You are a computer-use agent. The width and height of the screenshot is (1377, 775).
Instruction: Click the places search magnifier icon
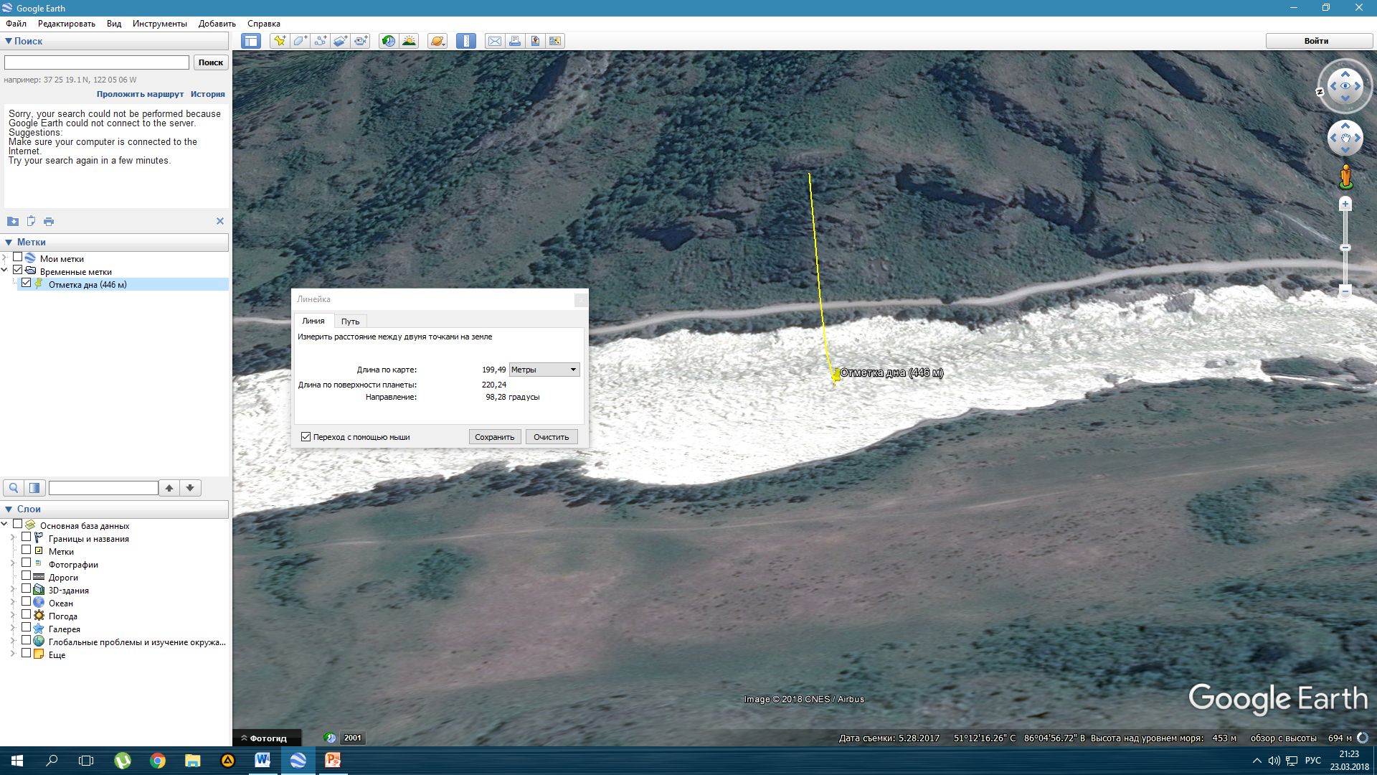(x=14, y=488)
